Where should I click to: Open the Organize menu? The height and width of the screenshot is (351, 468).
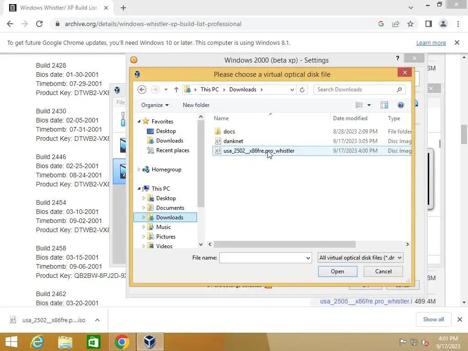pyautogui.click(x=155, y=105)
